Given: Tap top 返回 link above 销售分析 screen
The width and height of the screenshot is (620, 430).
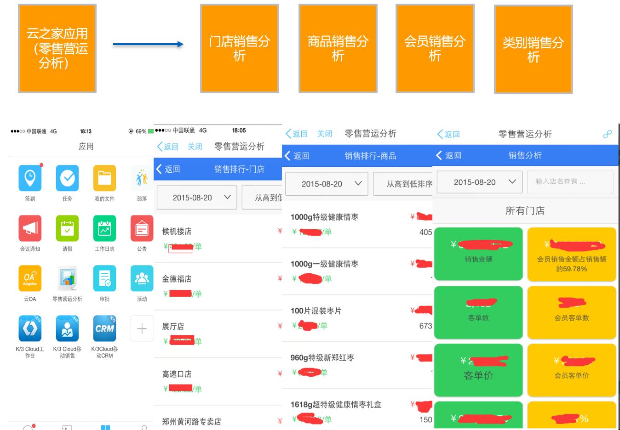Looking at the screenshot, I should (x=448, y=134).
